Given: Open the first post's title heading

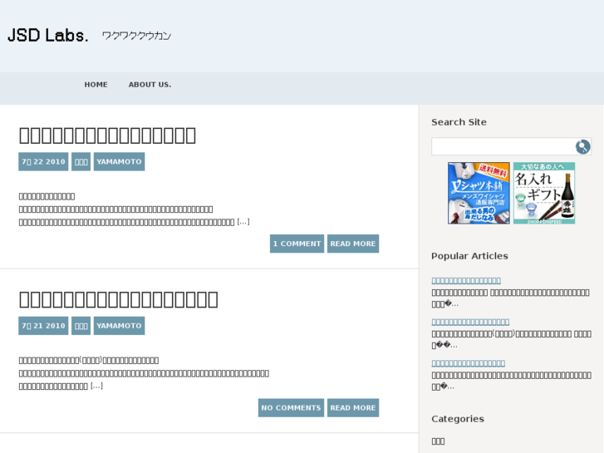Looking at the screenshot, I should [x=107, y=135].
